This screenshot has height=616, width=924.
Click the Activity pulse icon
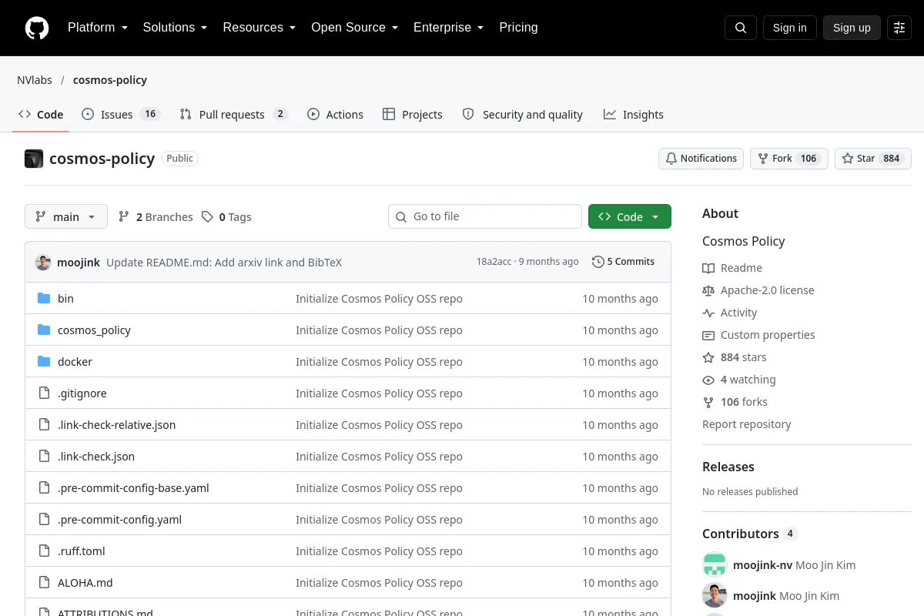pos(708,313)
